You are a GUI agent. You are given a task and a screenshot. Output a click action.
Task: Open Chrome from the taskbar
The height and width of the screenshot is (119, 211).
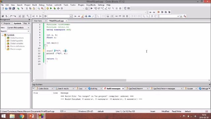(22, 116)
